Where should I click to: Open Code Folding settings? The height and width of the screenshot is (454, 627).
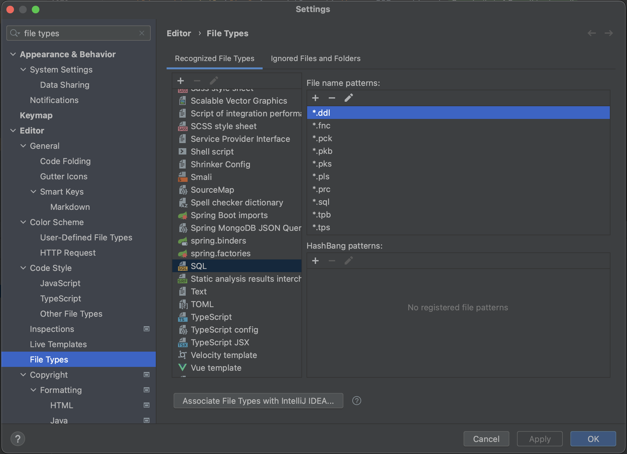[x=65, y=161]
